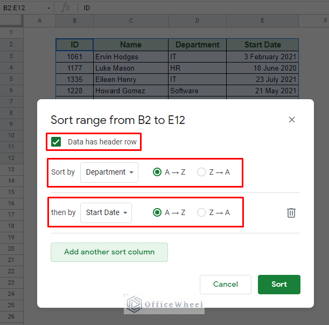Delete the 'then by' sort rule with trash icon
The width and height of the screenshot is (329, 325).
click(x=291, y=212)
